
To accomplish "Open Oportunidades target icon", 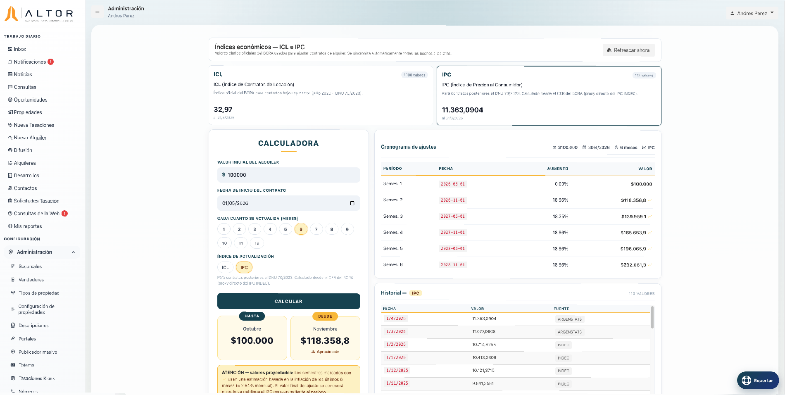I will point(10,100).
